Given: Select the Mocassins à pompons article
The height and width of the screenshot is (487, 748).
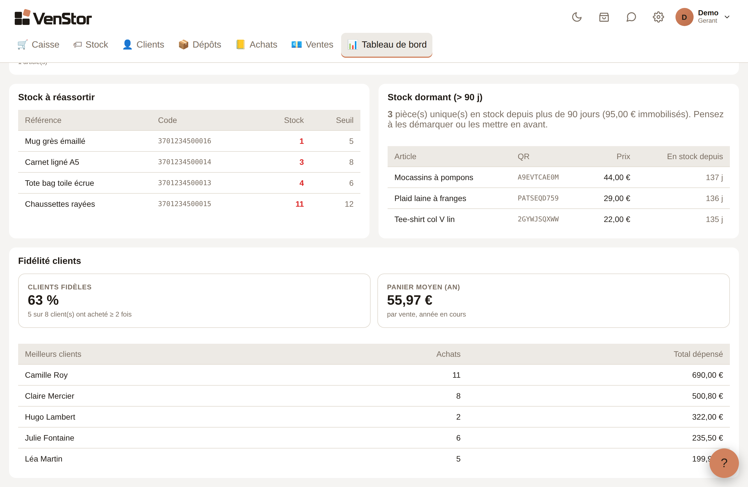Looking at the screenshot, I should click(434, 178).
